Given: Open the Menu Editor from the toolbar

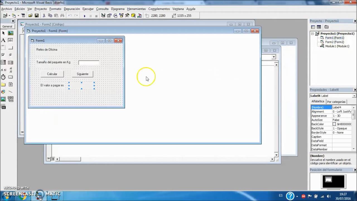Looking at the screenshot, I should (x=23, y=16).
